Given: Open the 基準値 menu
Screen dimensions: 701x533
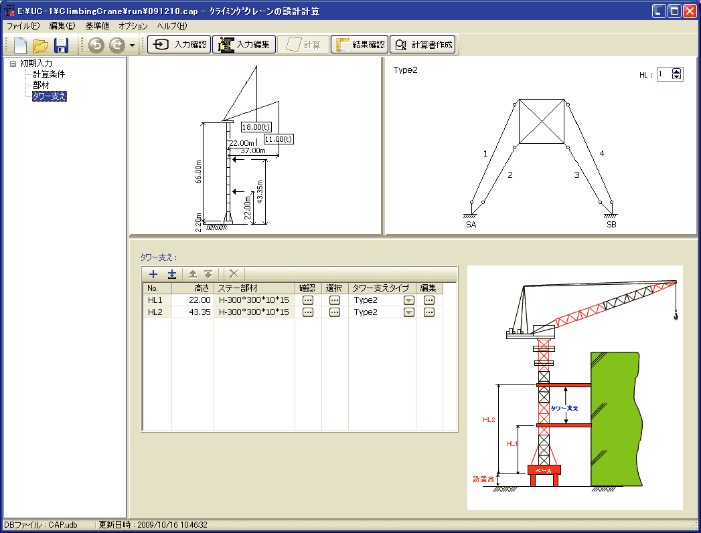Looking at the screenshot, I should click(98, 26).
